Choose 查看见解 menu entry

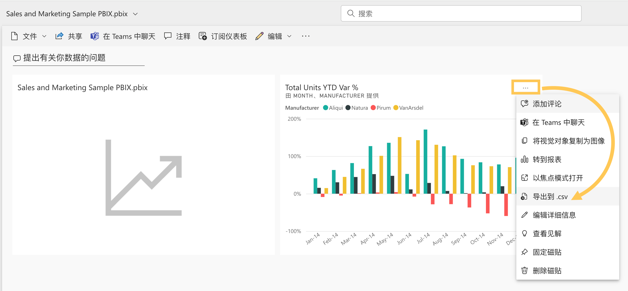pyautogui.click(x=568, y=234)
